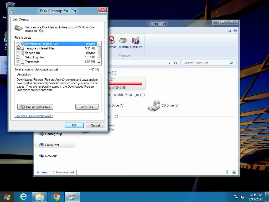Click scroll up arrow in files list

tap(99, 44)
